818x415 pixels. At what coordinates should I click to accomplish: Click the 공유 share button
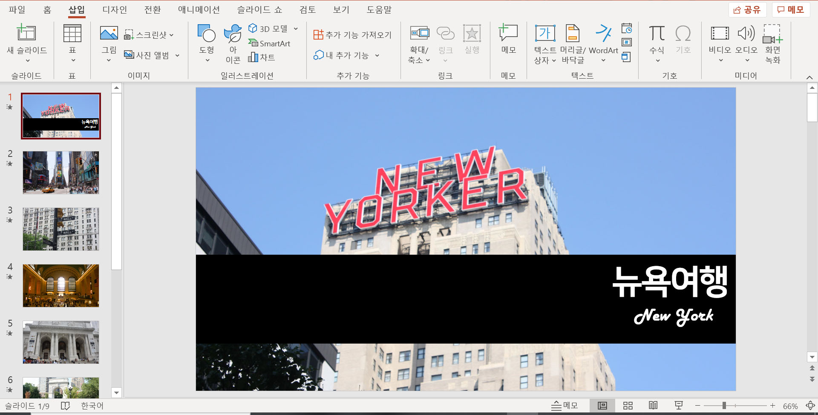click(x=747, y=9)
